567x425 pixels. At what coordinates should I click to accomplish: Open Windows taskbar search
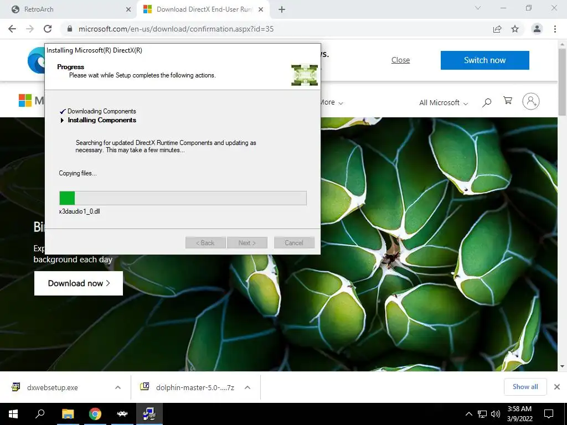(x=40, y=414)
